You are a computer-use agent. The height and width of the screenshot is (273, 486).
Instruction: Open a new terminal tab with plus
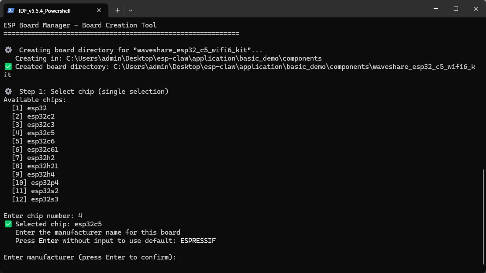[117, 10]
